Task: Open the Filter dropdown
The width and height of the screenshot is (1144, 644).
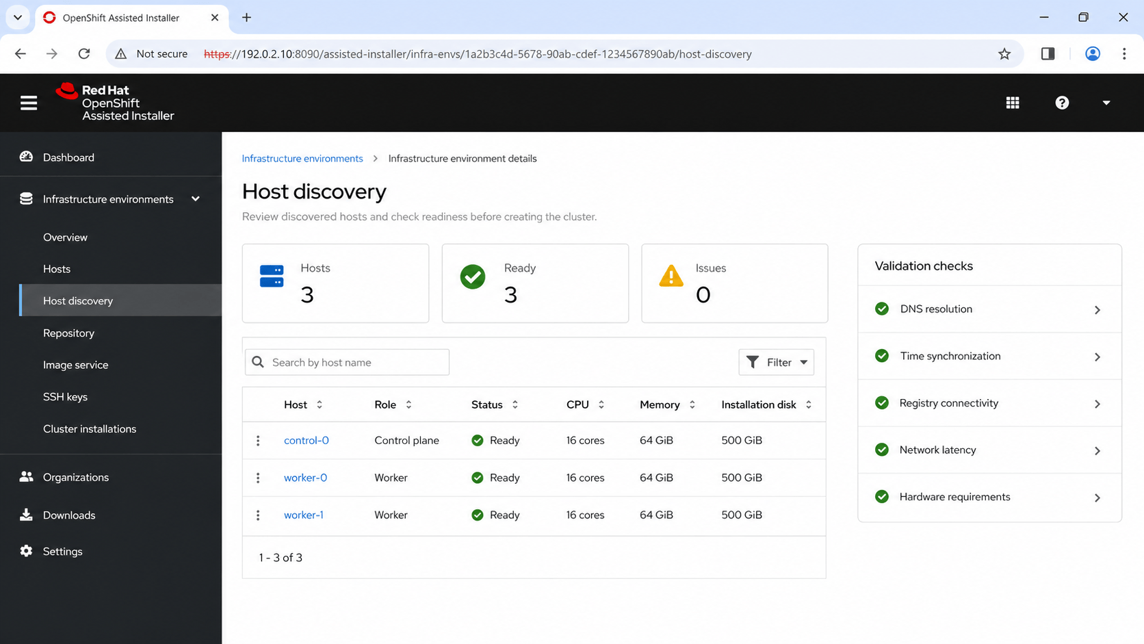Action: point(776,362)
